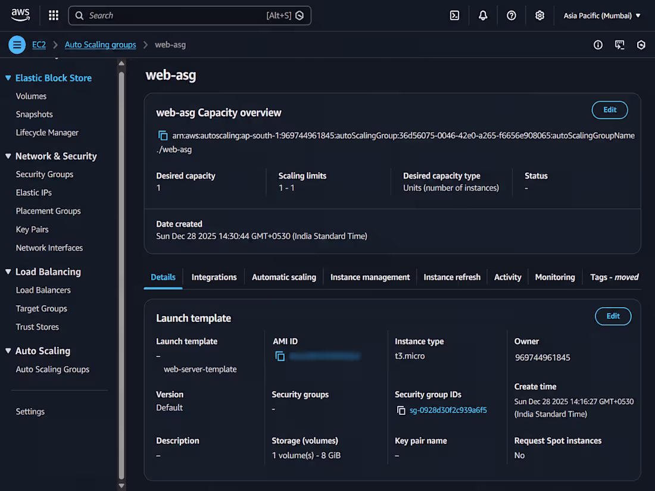Select the Date created timestamp text

click(x=261, y=236)
